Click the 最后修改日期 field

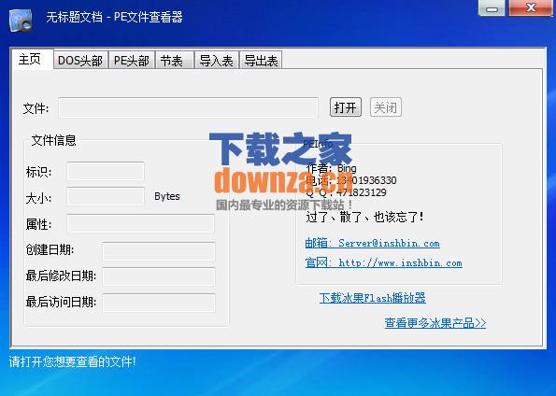pyautogui.click(x=159, y=276)
